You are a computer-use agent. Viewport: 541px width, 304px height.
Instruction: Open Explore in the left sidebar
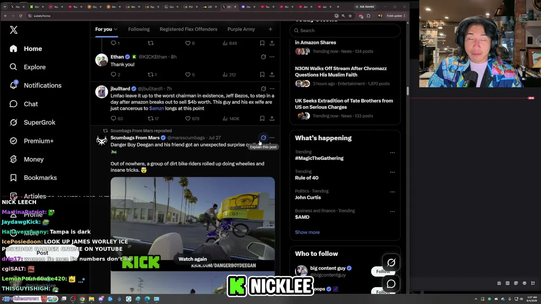click(x=27, y=67)
